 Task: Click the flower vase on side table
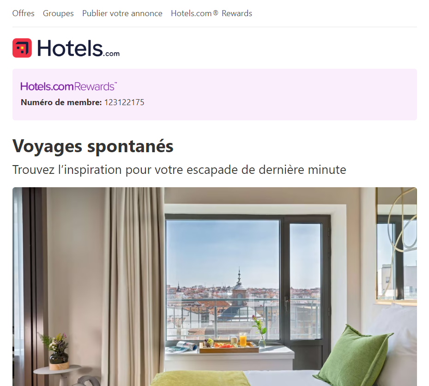58,351
